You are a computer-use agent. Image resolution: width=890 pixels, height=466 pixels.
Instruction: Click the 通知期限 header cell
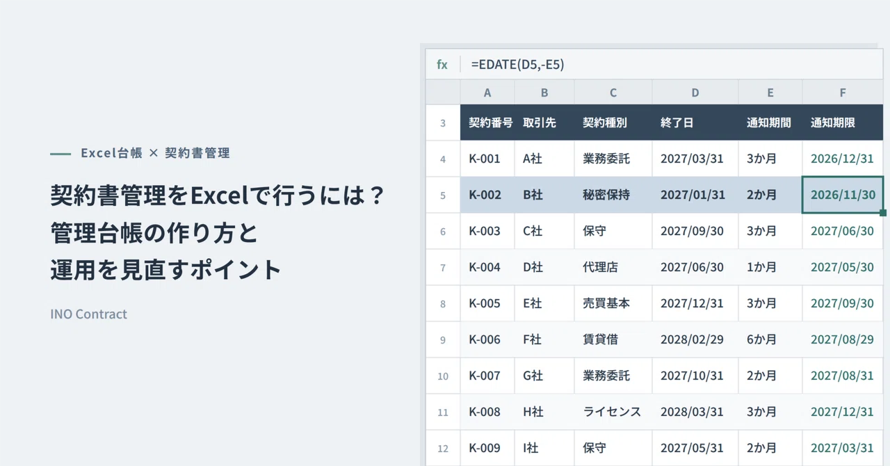coord(843,123)
